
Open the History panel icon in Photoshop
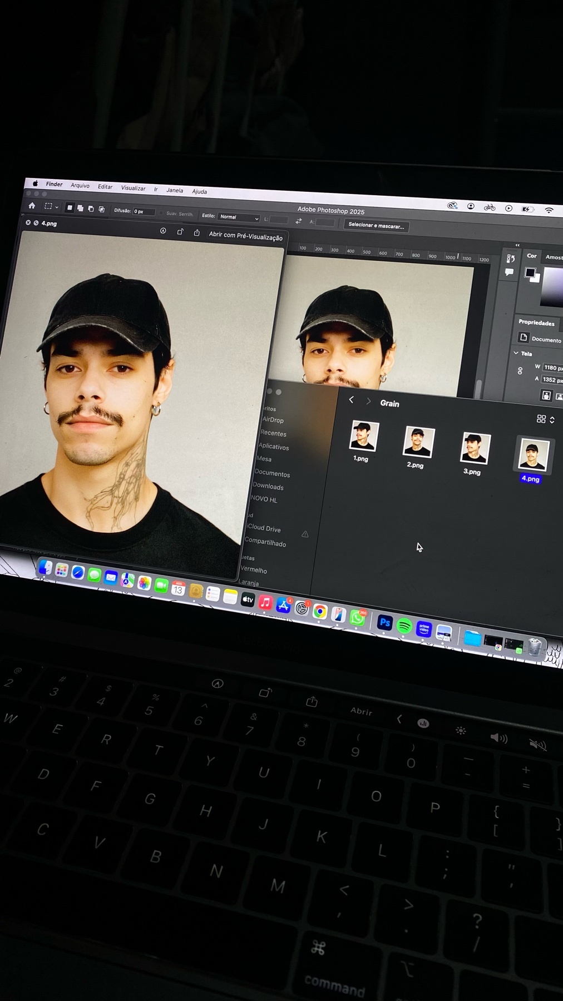pyautogui.click(x=510, y=259)
